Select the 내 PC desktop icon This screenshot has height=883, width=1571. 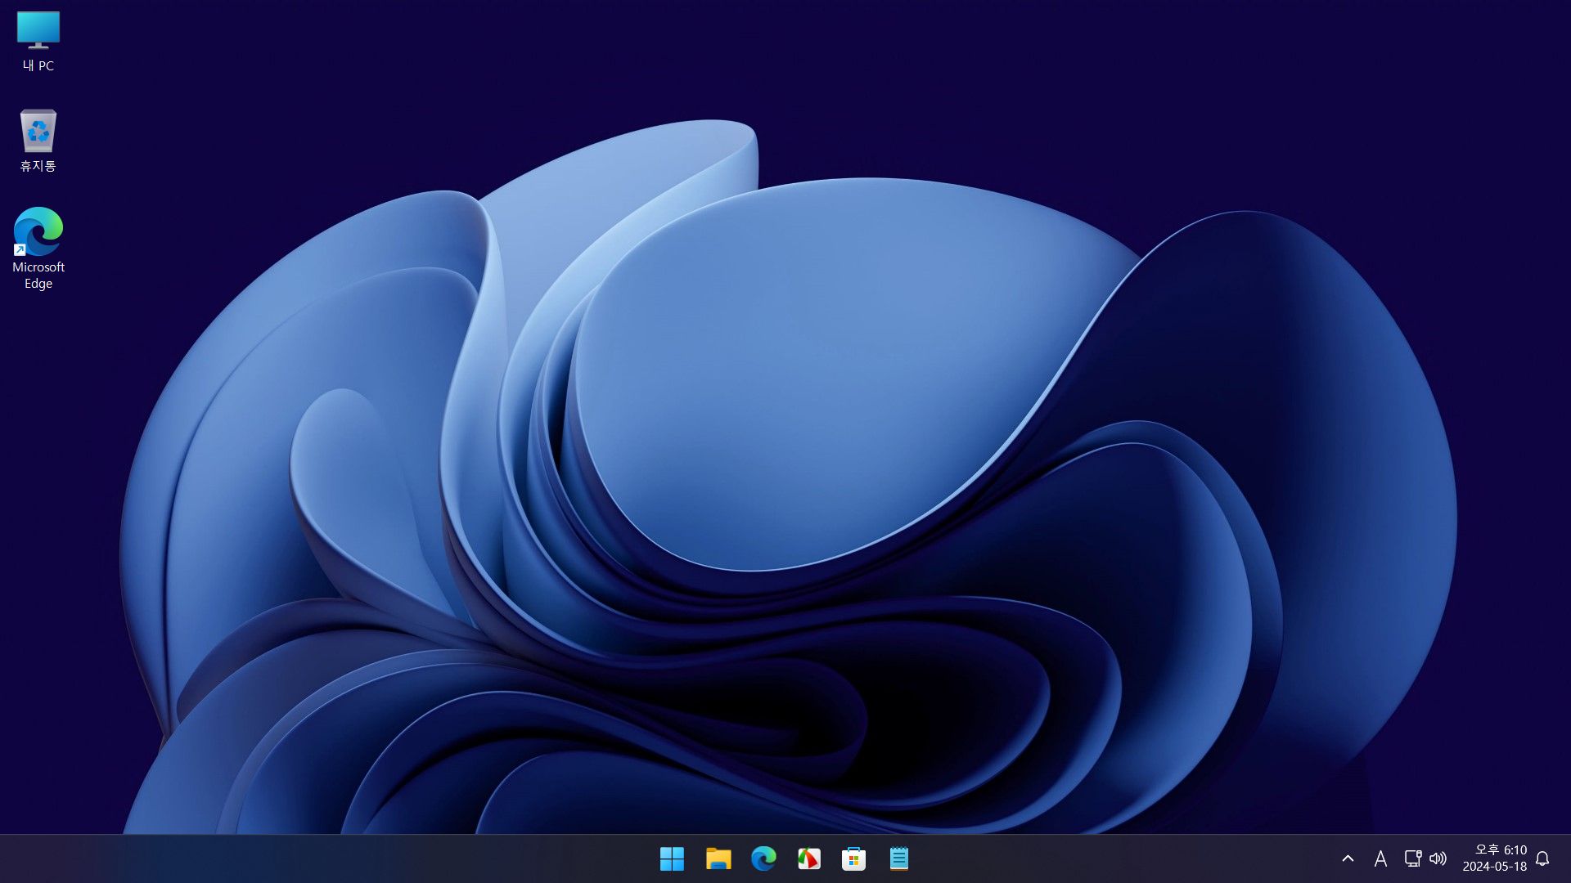(38, 31)
